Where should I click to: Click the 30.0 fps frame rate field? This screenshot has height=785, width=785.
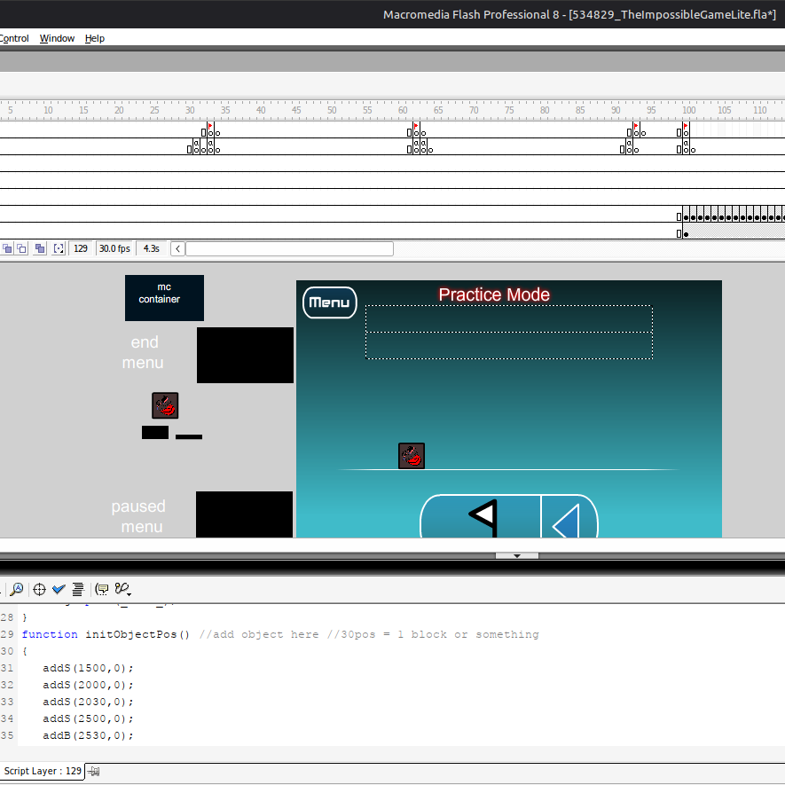[114, 249]
